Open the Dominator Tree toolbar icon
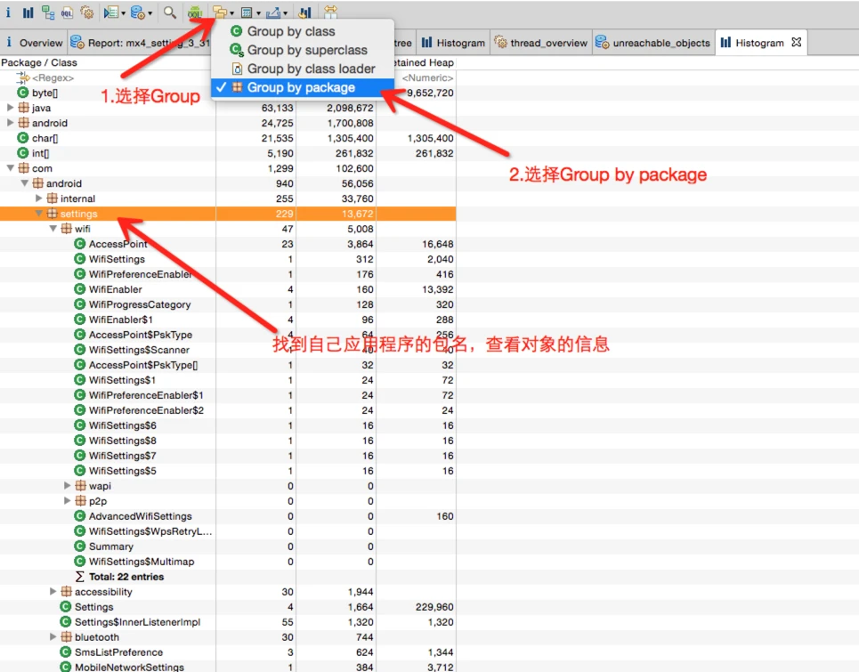The width and height of the screenshot is (859, 672). [48, 12]
